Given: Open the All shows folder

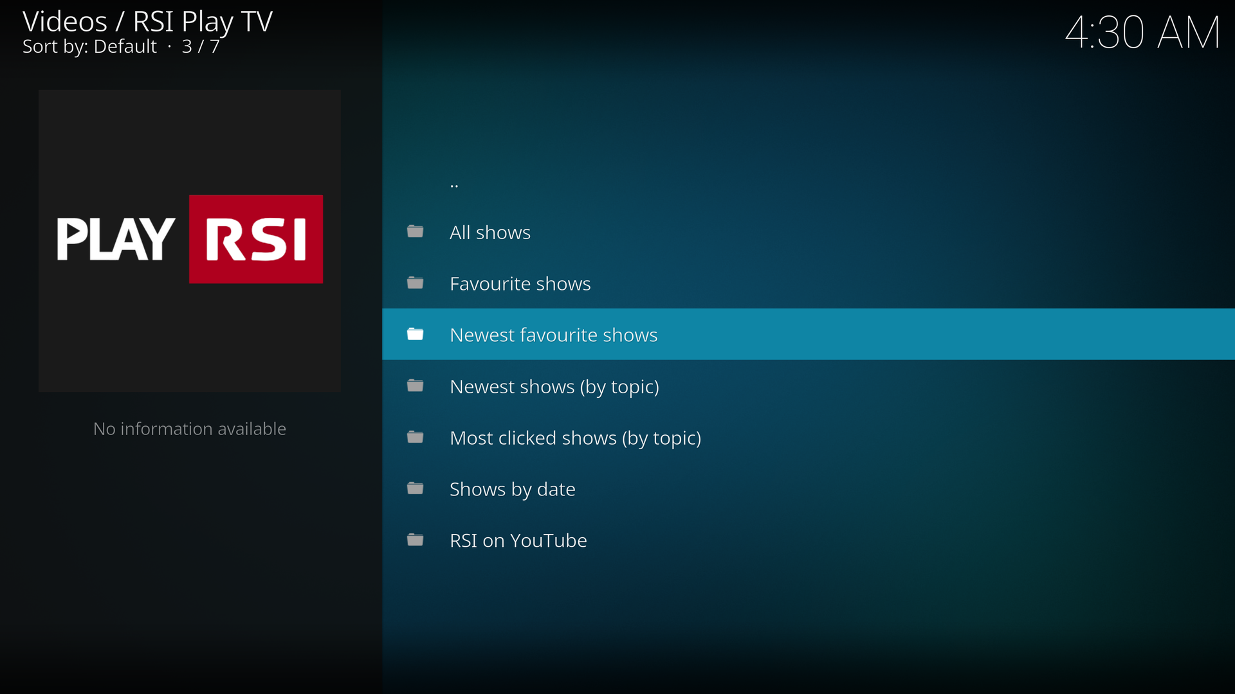Looking at the screenshot, I should point(489,233).
